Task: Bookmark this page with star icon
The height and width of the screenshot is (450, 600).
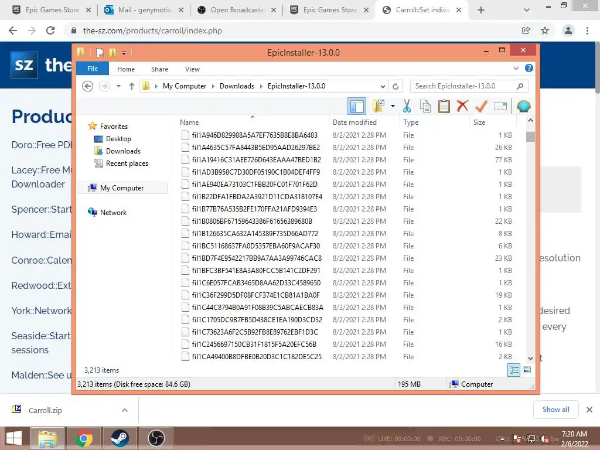Action: [545, 30]
